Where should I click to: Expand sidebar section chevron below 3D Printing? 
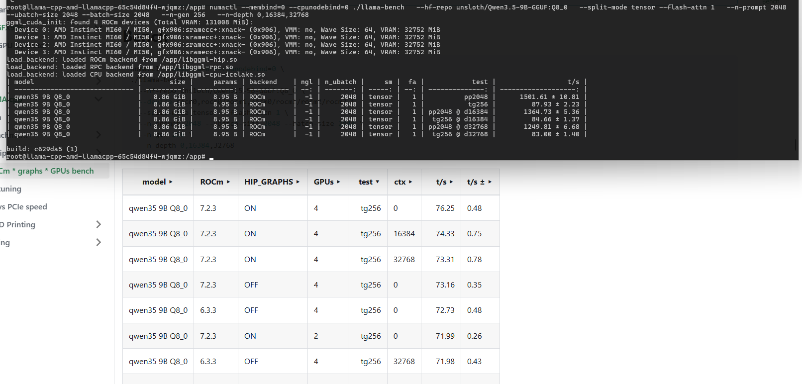click(x=99, y=242)
